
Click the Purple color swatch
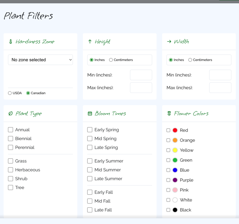[175, 180]
